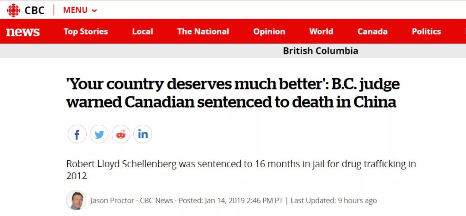Select the Opinion tab
Viewport: 466px width, 216px height.
(x=269, y=32)
